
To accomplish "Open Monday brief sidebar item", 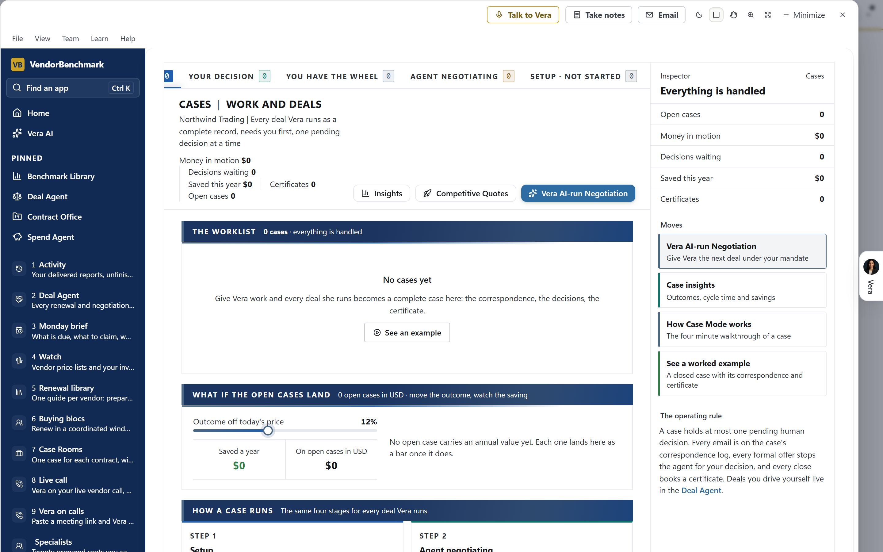I will [73, 331].
